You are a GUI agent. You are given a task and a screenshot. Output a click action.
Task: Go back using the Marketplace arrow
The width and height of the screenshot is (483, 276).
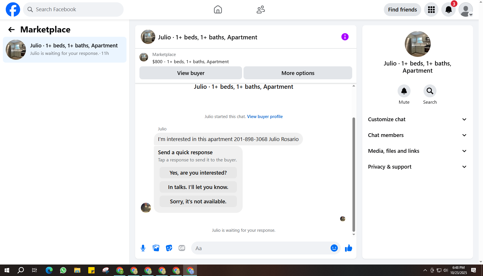[x=11, y=30]
